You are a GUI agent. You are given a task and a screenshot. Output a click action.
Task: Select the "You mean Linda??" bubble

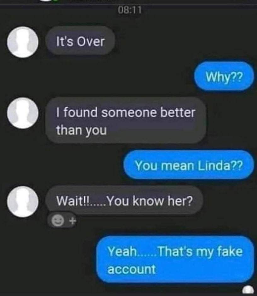189,165
